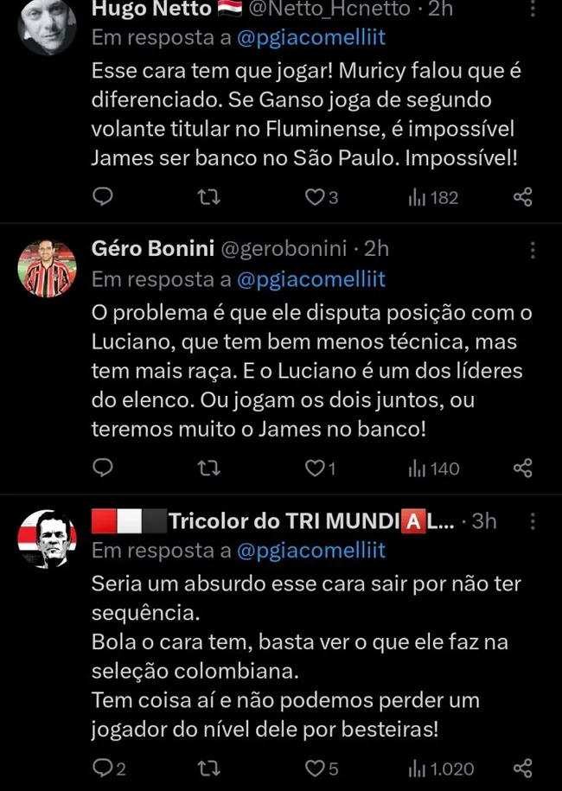Click the reply icon showing 2 replies
This screenshot has width=562, height=791.
[103, 768]
